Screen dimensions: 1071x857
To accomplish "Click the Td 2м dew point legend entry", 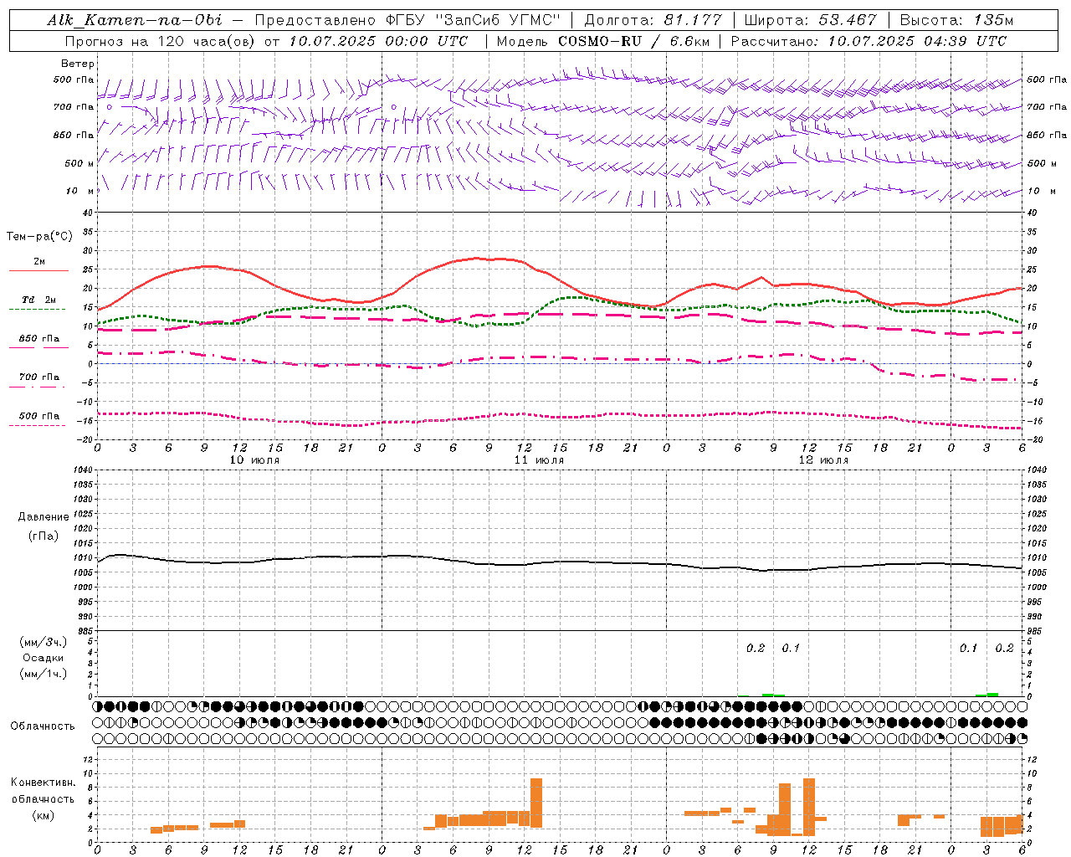I will [38, 300].
